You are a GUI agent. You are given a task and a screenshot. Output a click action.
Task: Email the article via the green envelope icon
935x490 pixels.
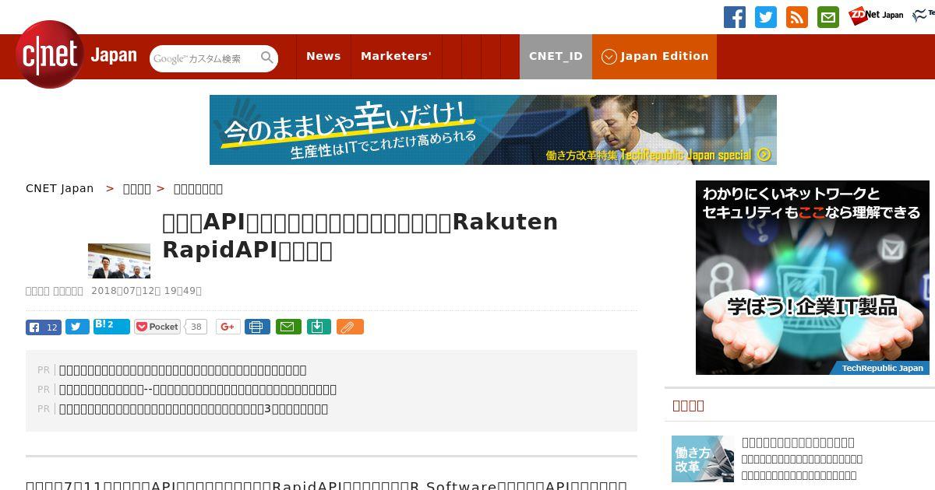point(287,327)
